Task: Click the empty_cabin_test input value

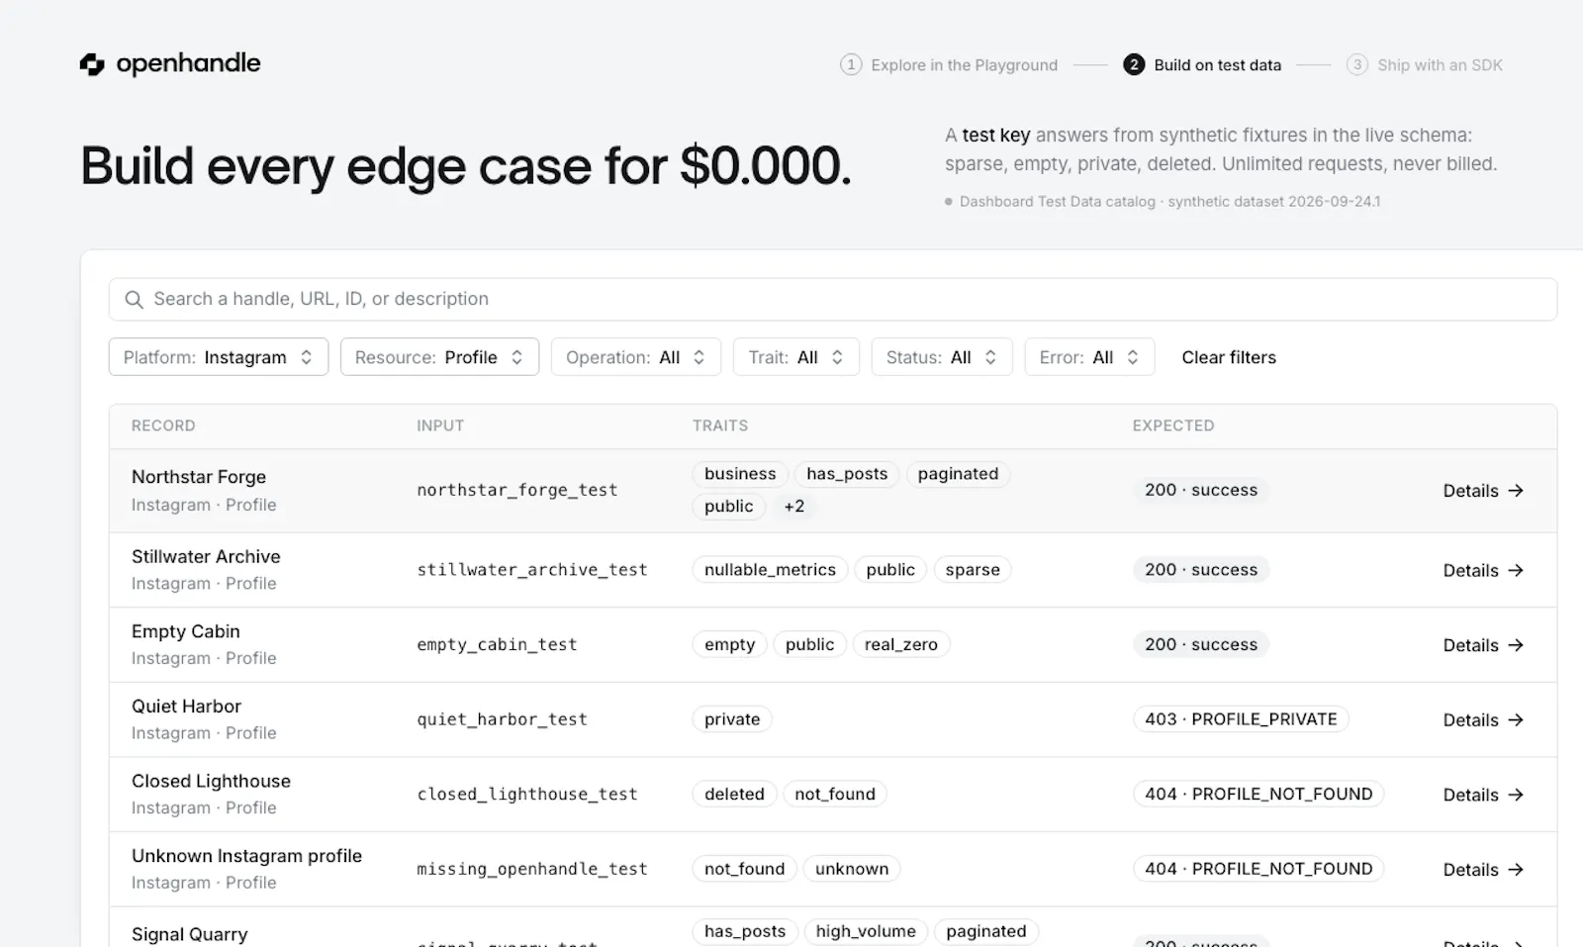Action: (x=497, y=644)
